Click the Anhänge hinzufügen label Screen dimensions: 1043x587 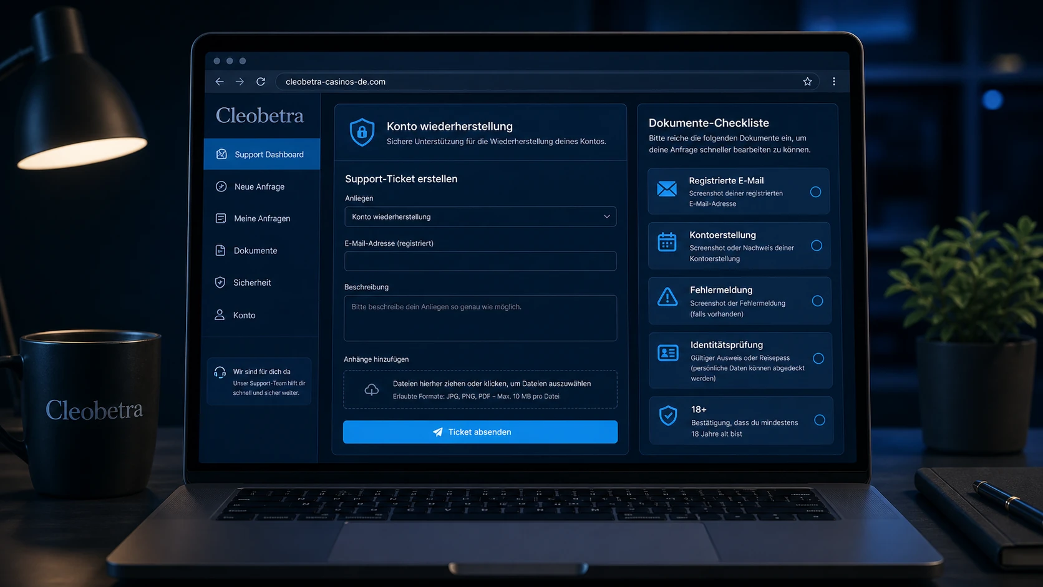pyautogui.click(x=376, y=359)
